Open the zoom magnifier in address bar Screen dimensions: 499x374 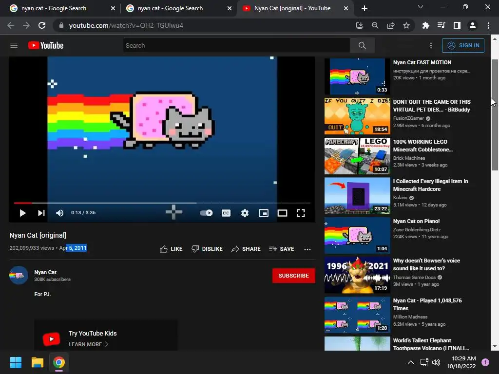pyautogui.click(x=375, y=25)
